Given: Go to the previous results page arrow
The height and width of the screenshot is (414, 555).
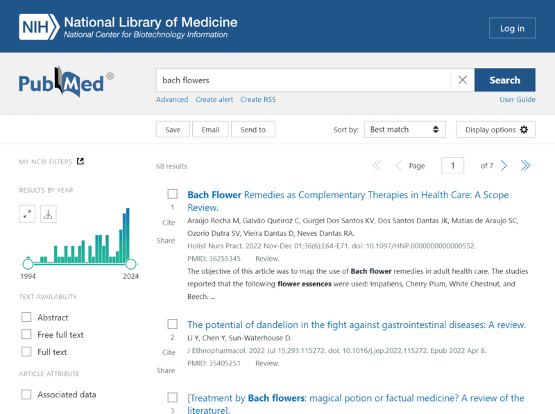Looking at the screenshot, I should [x=398, y=166].
